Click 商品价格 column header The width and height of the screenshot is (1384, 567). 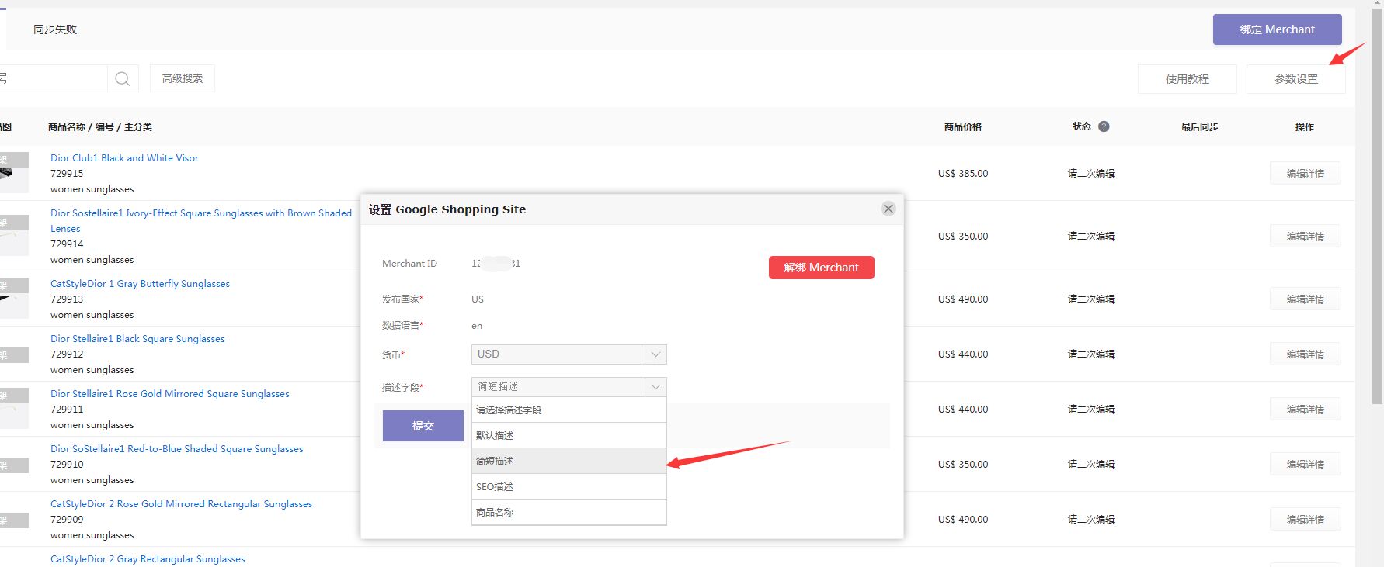click(x=962, y=126)
